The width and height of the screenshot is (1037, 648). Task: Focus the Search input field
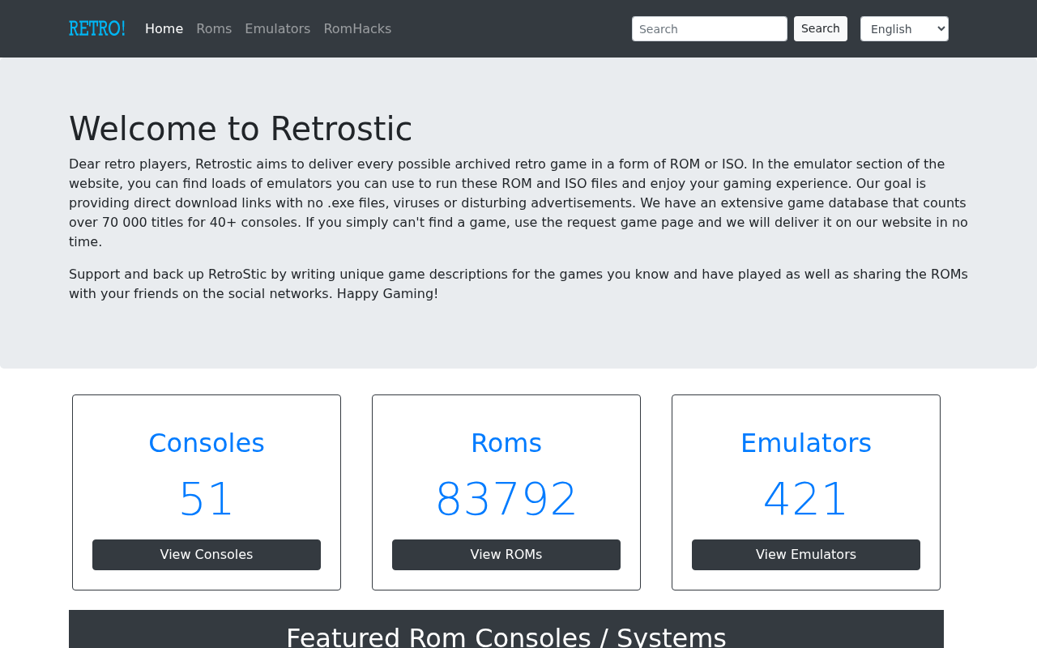(x=710, y=29)
